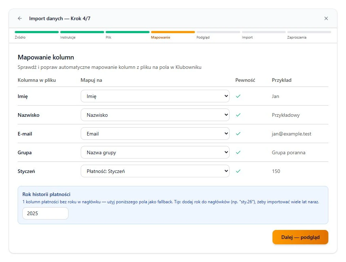Click the payment history year field
This screenshot has height=262, width=346.
[x=45, y=213]
